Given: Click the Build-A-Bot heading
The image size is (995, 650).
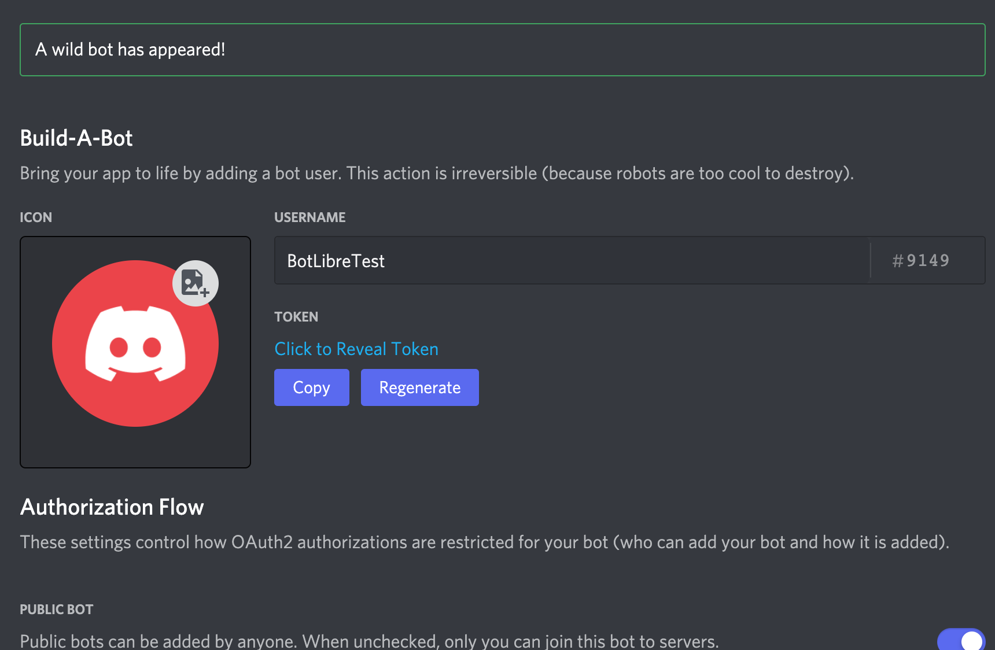Looking at the screenshot, I should coord(76,139).
